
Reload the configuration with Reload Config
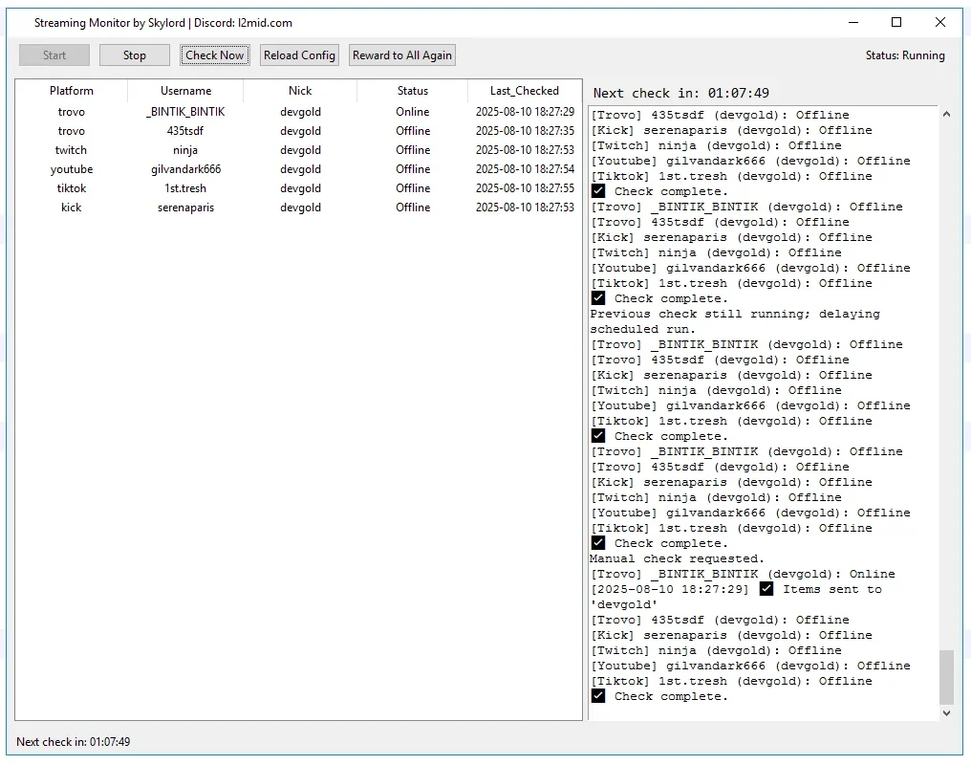click(x=300, y=55)
